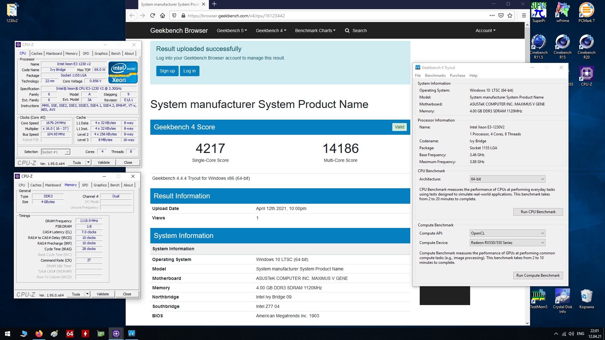The height and width of the screenshot is (340, 605).
Task: Click Close in bottom CPU-Z window
Action: [127, 294]
